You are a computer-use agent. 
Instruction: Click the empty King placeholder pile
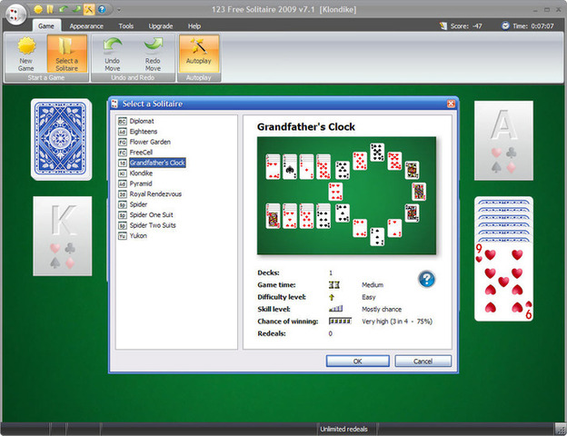[x=63, y=236]
